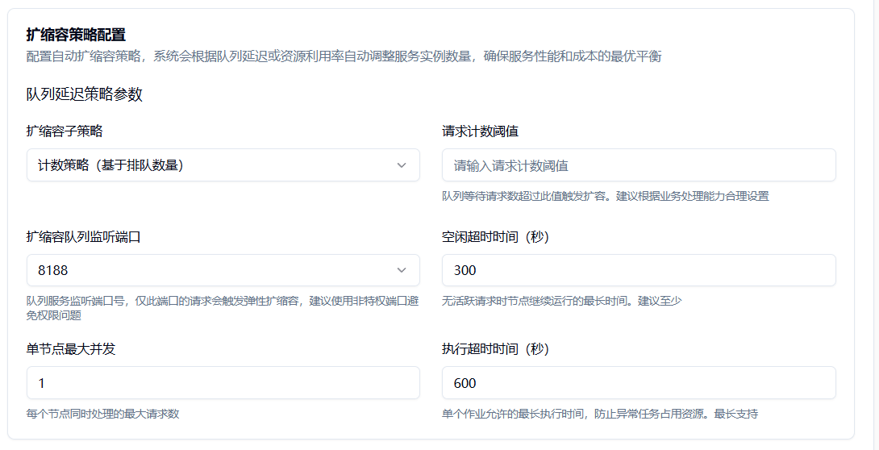Click the hint text below the 600 timeout field
Screen dimensions: 879x450
point(599,414)
